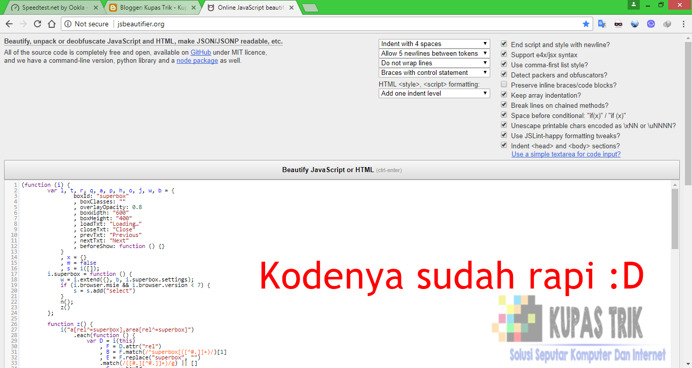Open the Google Translate extension
Viewport: 692px width, 368px height.
[602, 24]
